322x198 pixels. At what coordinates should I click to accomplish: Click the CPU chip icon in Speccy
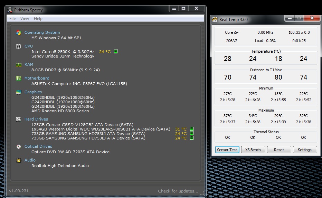tap(19, 46)
